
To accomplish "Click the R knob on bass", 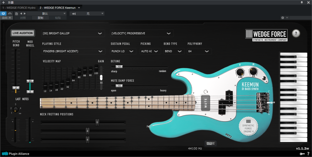I will [253, 71].
